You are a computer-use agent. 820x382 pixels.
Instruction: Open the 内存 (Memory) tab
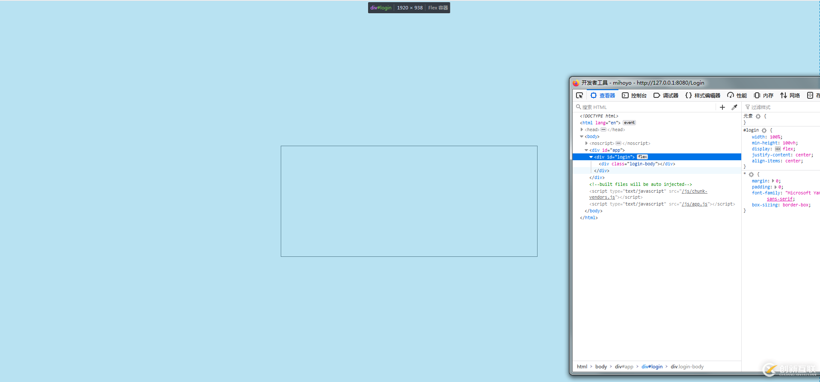(x=764, y=95)
